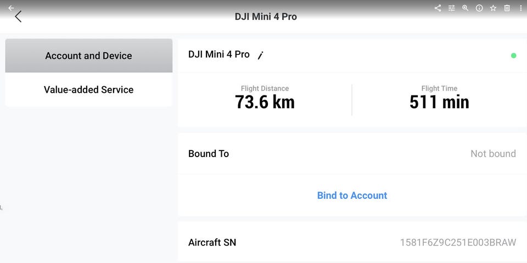Click the DJI Mini 4 Pro page title

pos(266,16)
